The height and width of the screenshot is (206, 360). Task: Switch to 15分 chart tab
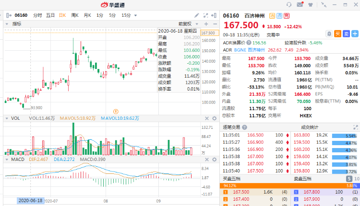point(126,15)
